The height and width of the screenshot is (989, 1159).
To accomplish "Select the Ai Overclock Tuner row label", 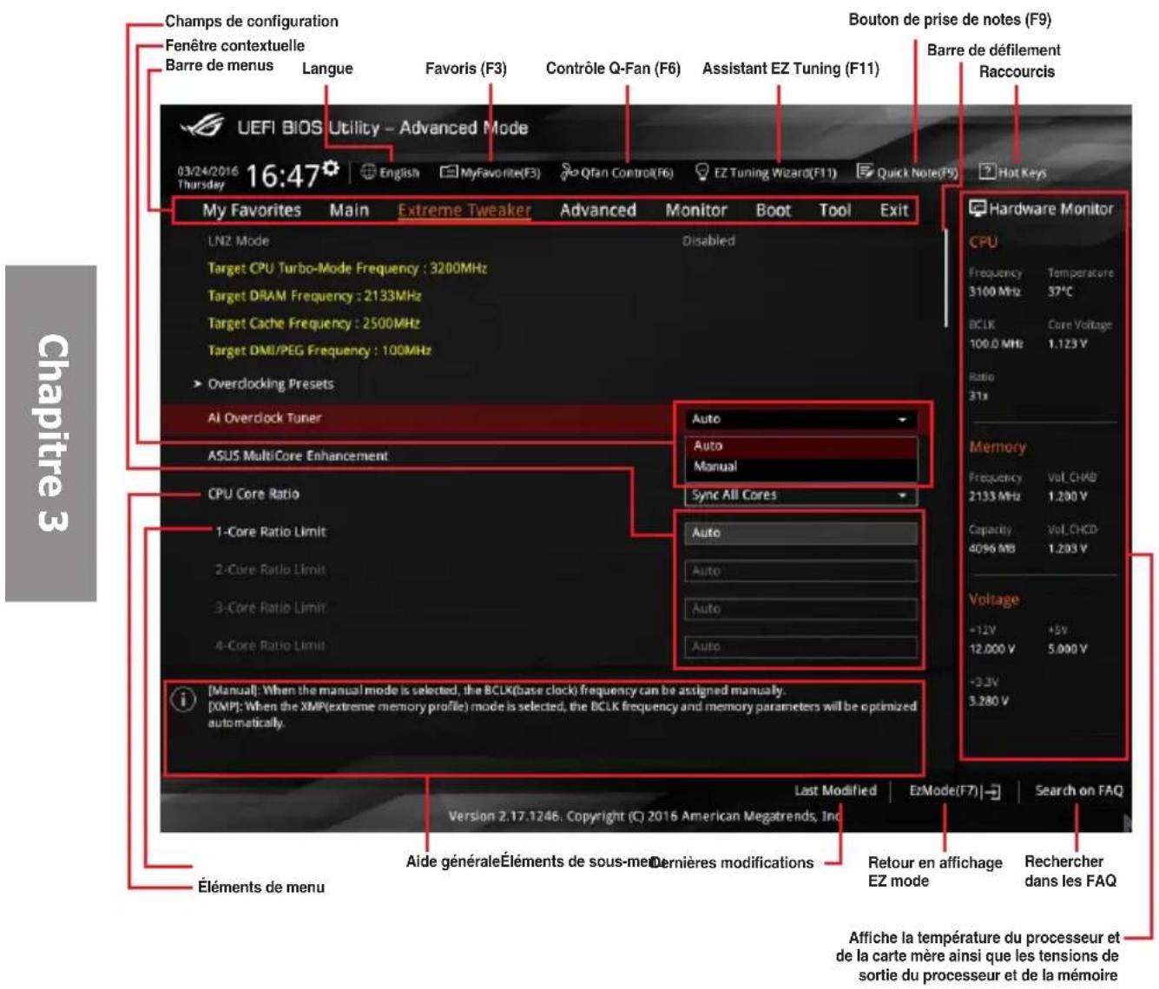I will click(264, 418).
